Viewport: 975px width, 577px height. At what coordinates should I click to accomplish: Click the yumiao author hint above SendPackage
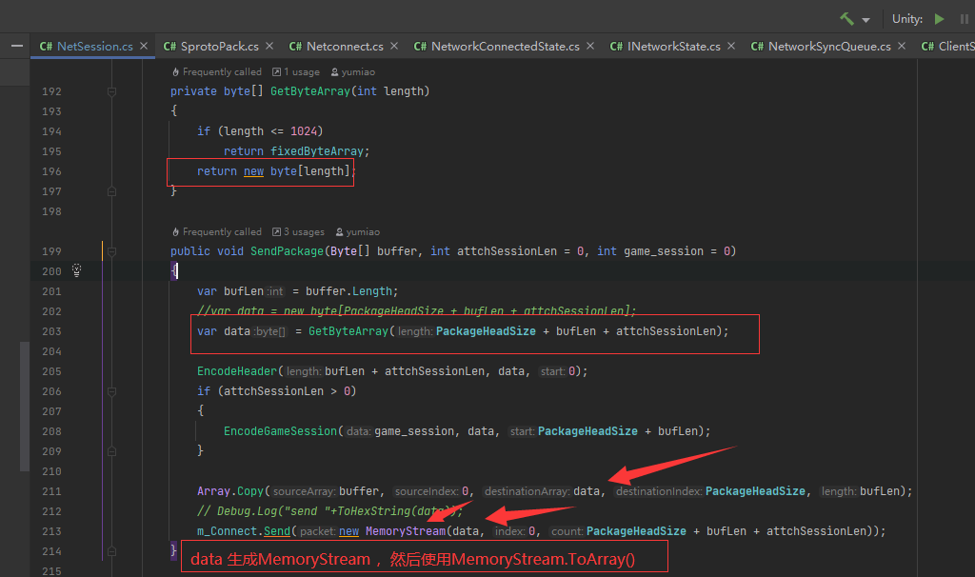click(357, 231)
